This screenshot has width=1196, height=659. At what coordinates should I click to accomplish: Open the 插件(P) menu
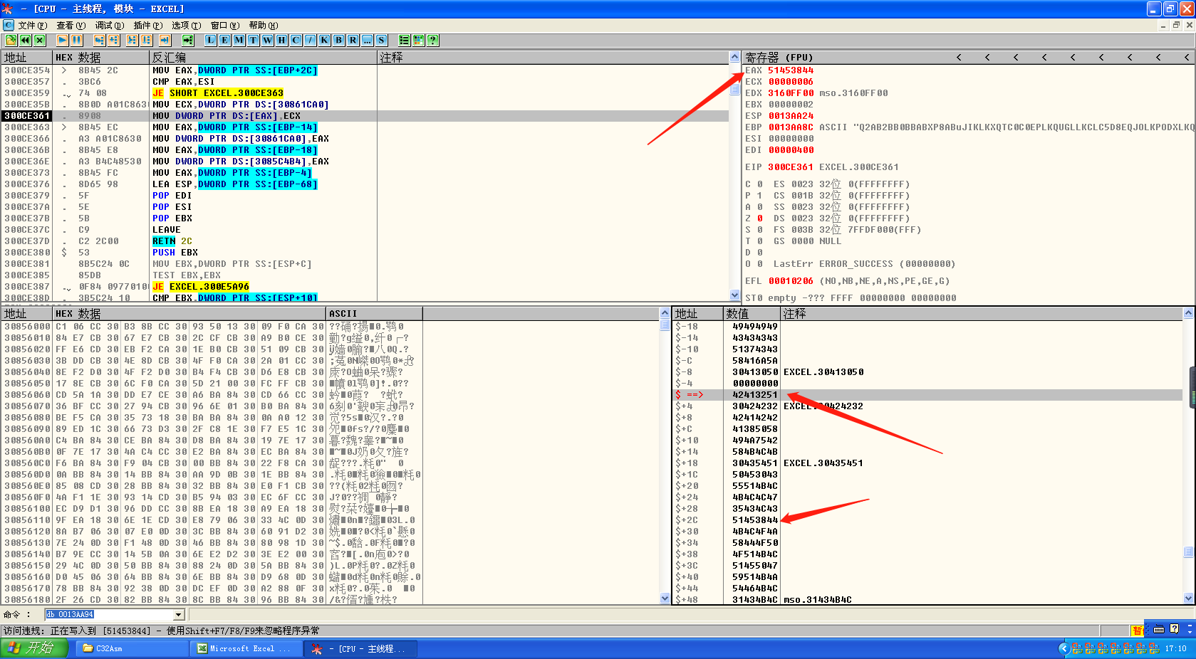tap(148, 26)
